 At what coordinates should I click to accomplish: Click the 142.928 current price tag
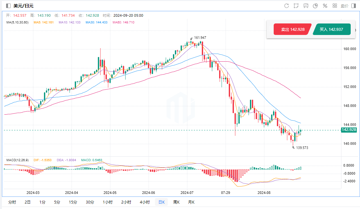tap(348, 130)
